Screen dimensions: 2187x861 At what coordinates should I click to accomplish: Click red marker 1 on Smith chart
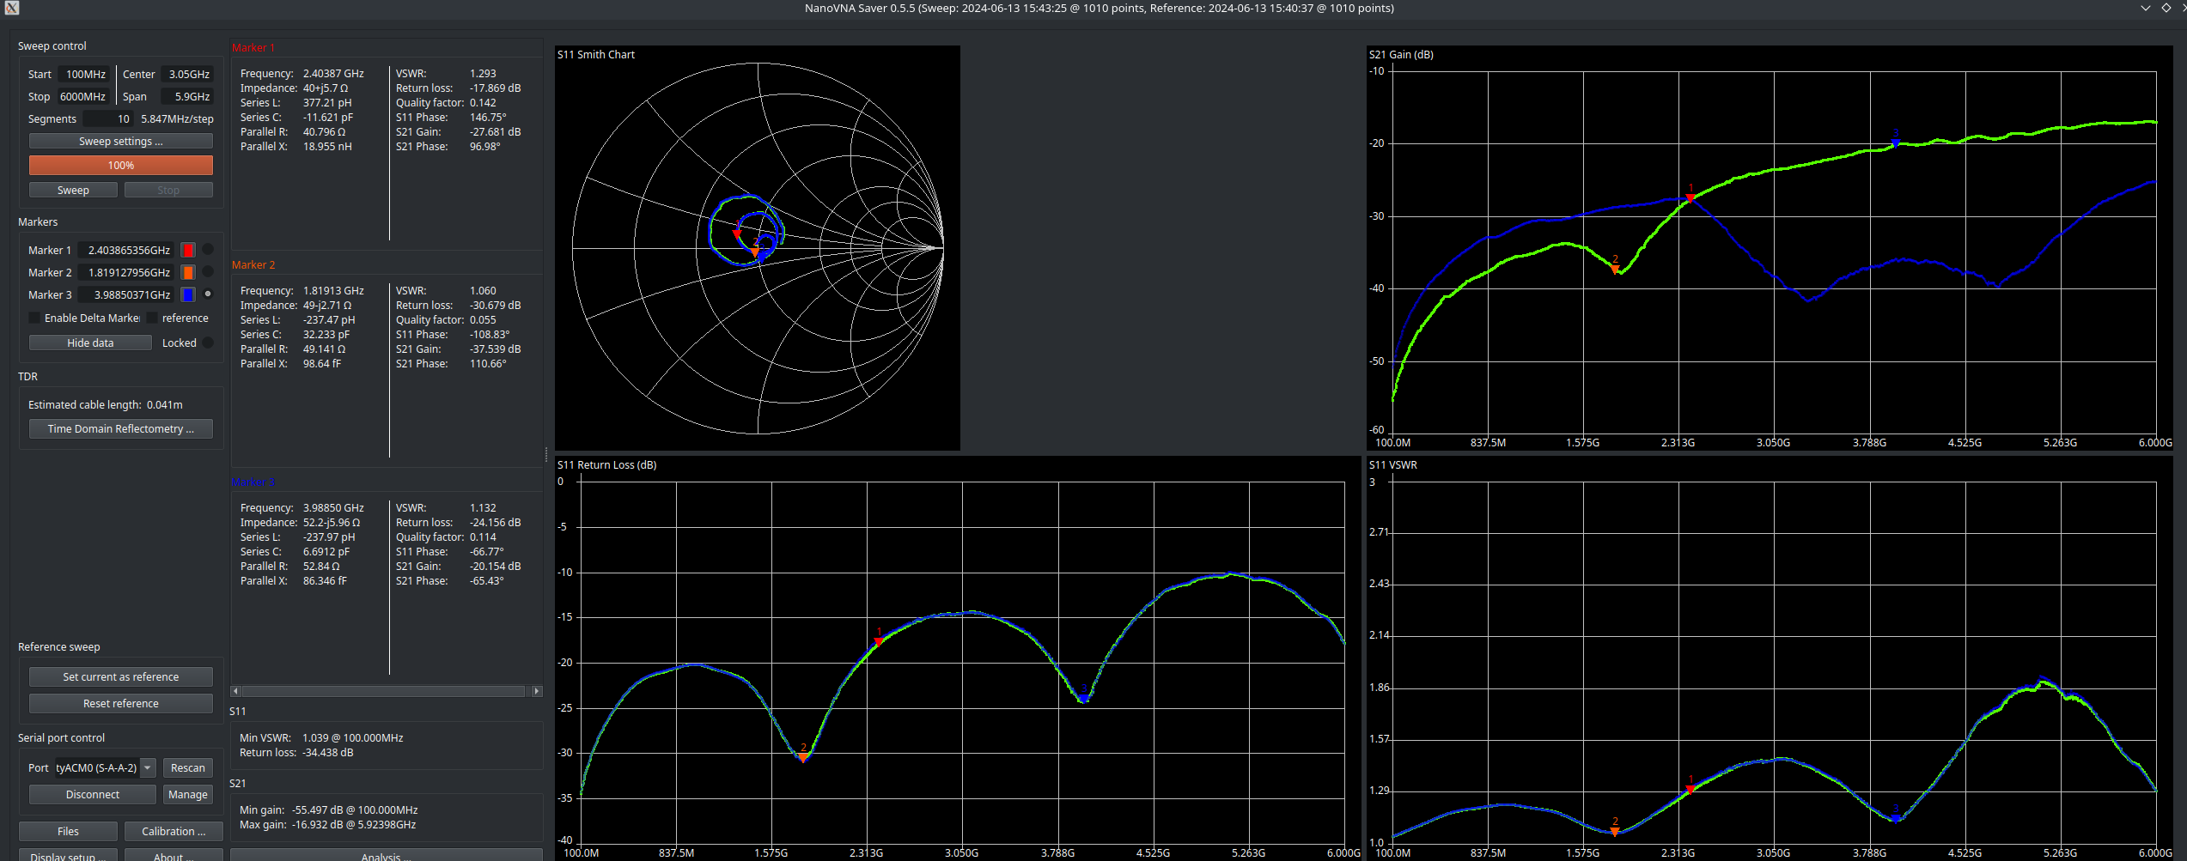[x=736, y=233]
